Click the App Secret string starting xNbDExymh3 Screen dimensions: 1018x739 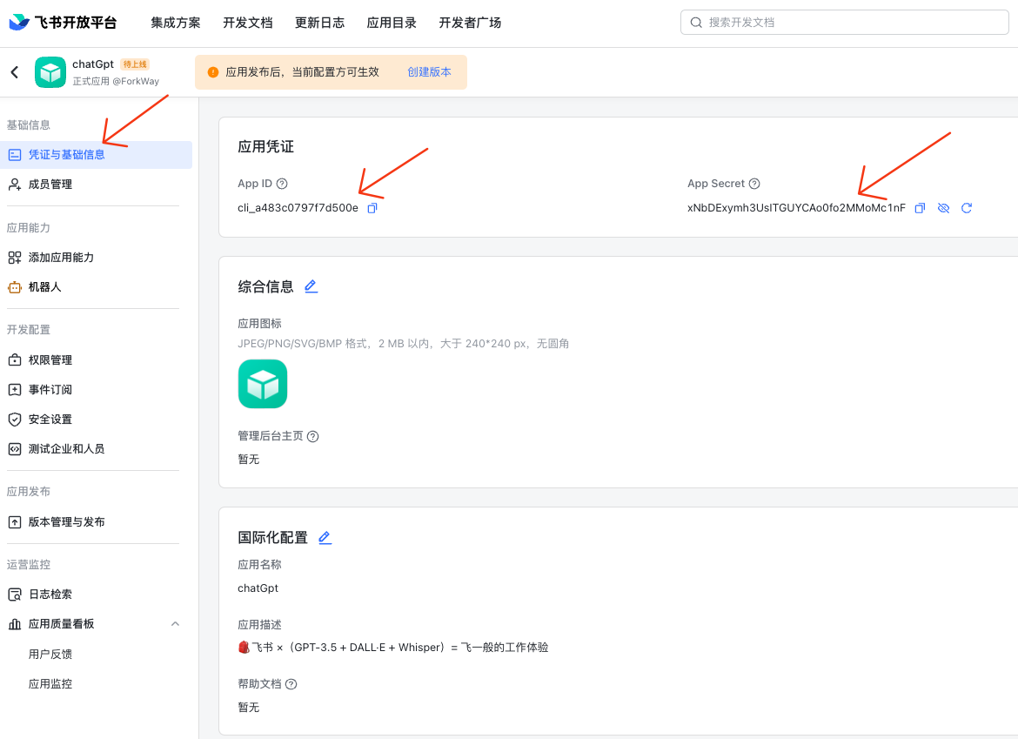point(796,208)
